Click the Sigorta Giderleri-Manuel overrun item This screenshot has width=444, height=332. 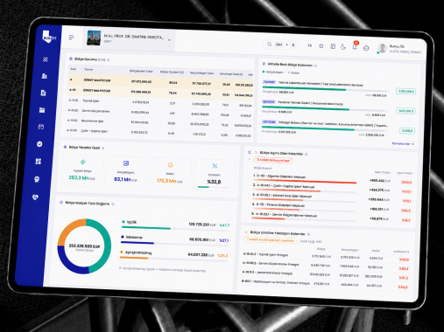(x=279, y=176)
